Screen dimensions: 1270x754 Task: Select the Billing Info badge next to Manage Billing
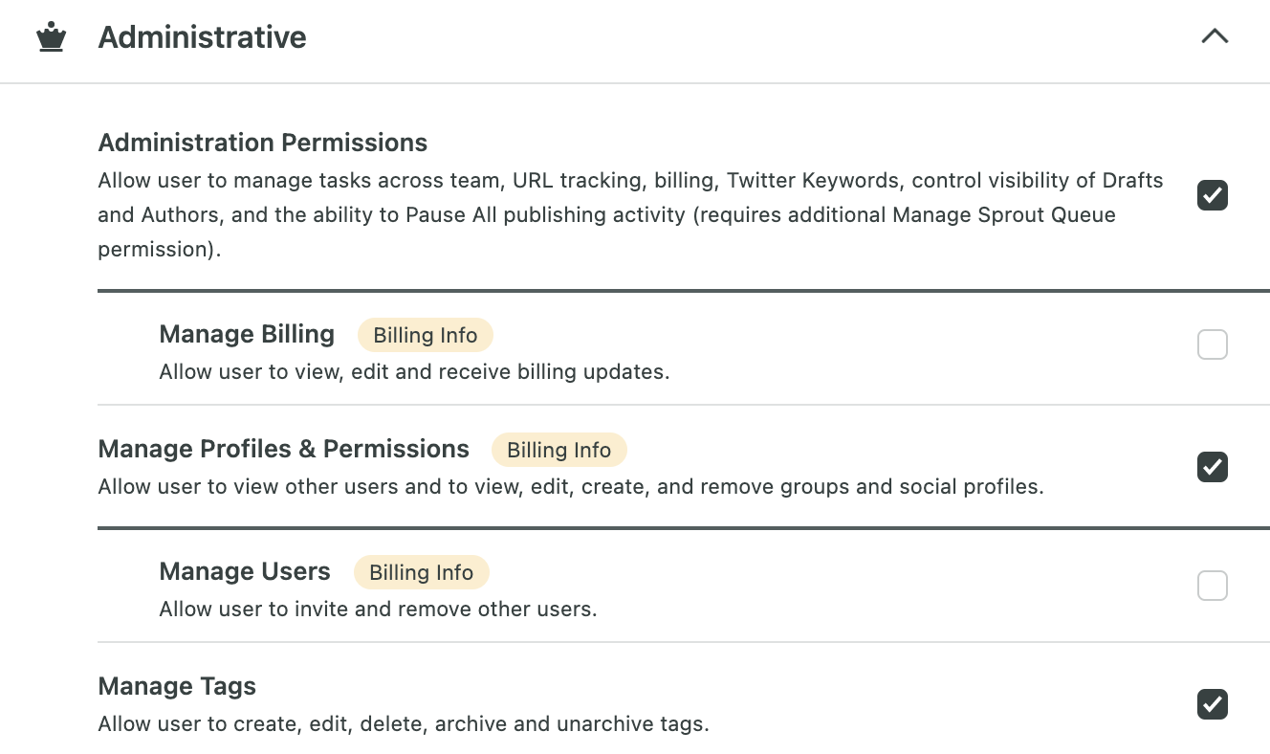[425, 335]
